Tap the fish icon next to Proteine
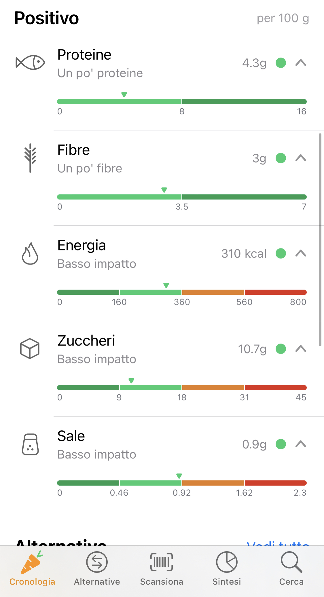The image size is (324, 597). pos(30,62)
